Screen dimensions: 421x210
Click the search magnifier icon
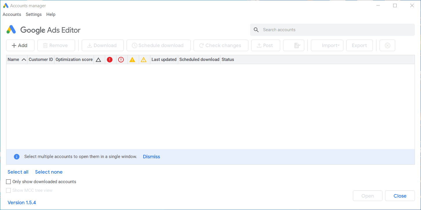coord(256,30)
